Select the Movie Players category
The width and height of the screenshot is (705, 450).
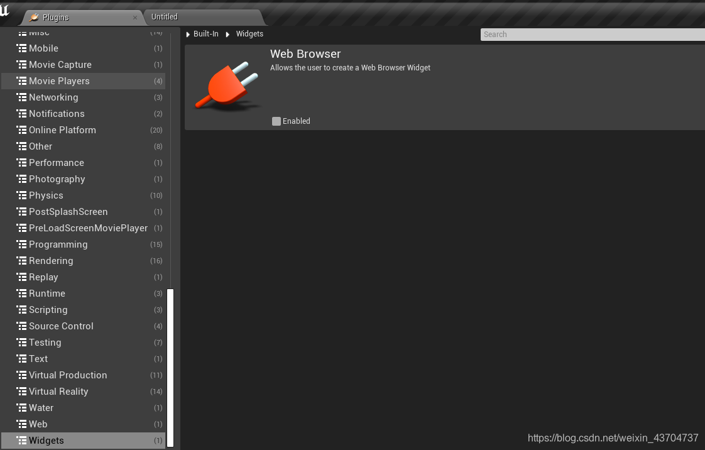[x=83, y=81]
